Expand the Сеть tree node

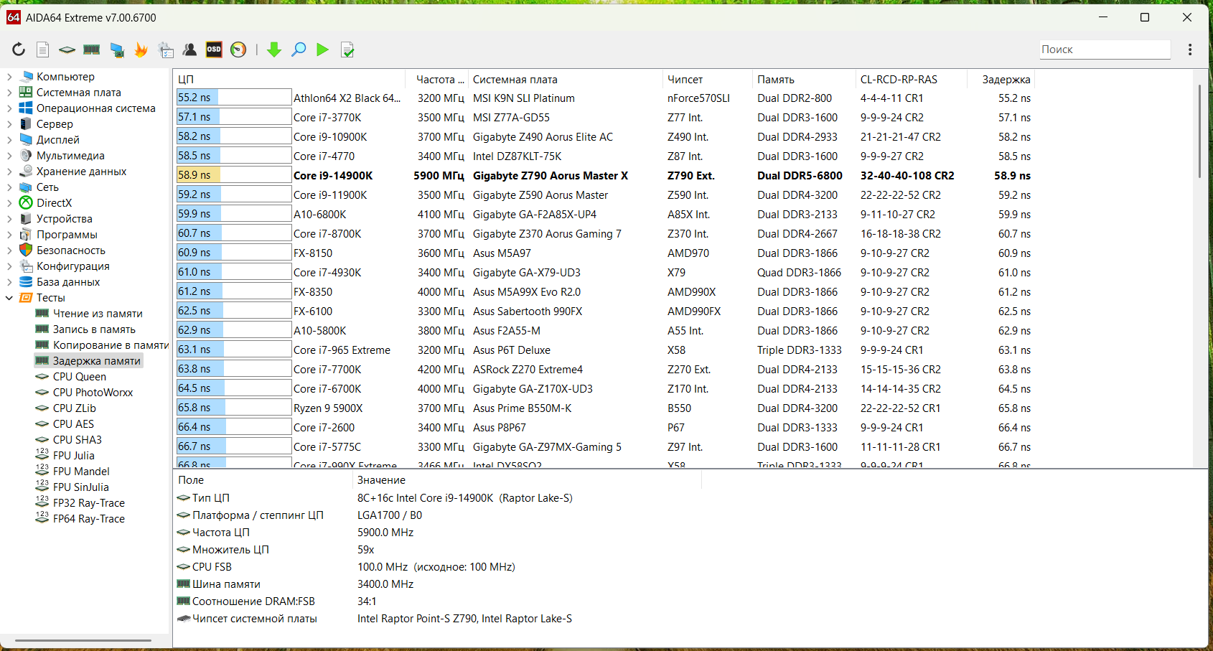point(9,187)
